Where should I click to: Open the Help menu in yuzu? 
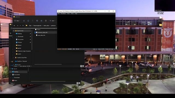[76, 14]
